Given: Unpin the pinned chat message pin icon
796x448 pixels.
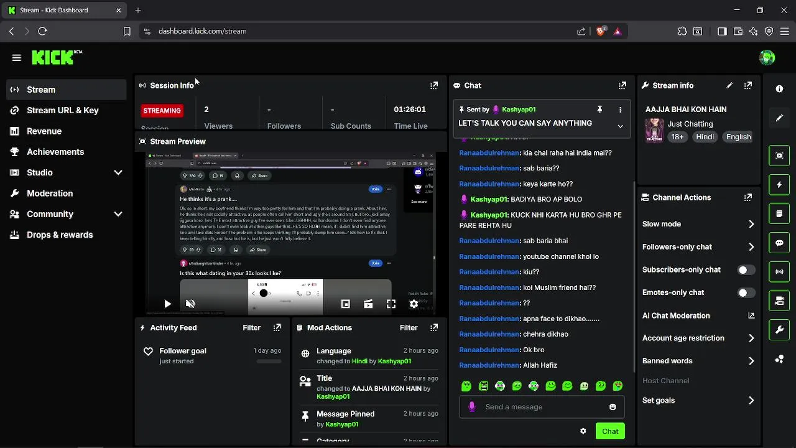Looking at the screenshot, I should click(599, 110).
